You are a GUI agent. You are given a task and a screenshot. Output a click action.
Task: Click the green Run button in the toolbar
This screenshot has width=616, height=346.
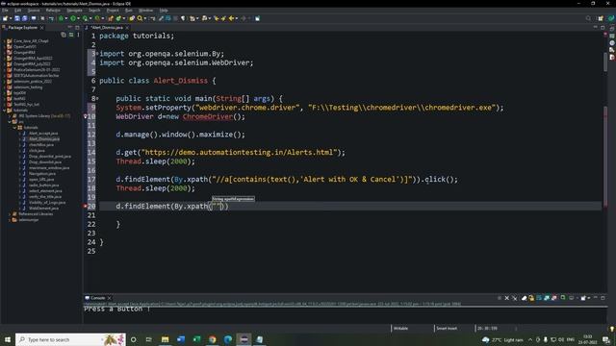(73, 18)
